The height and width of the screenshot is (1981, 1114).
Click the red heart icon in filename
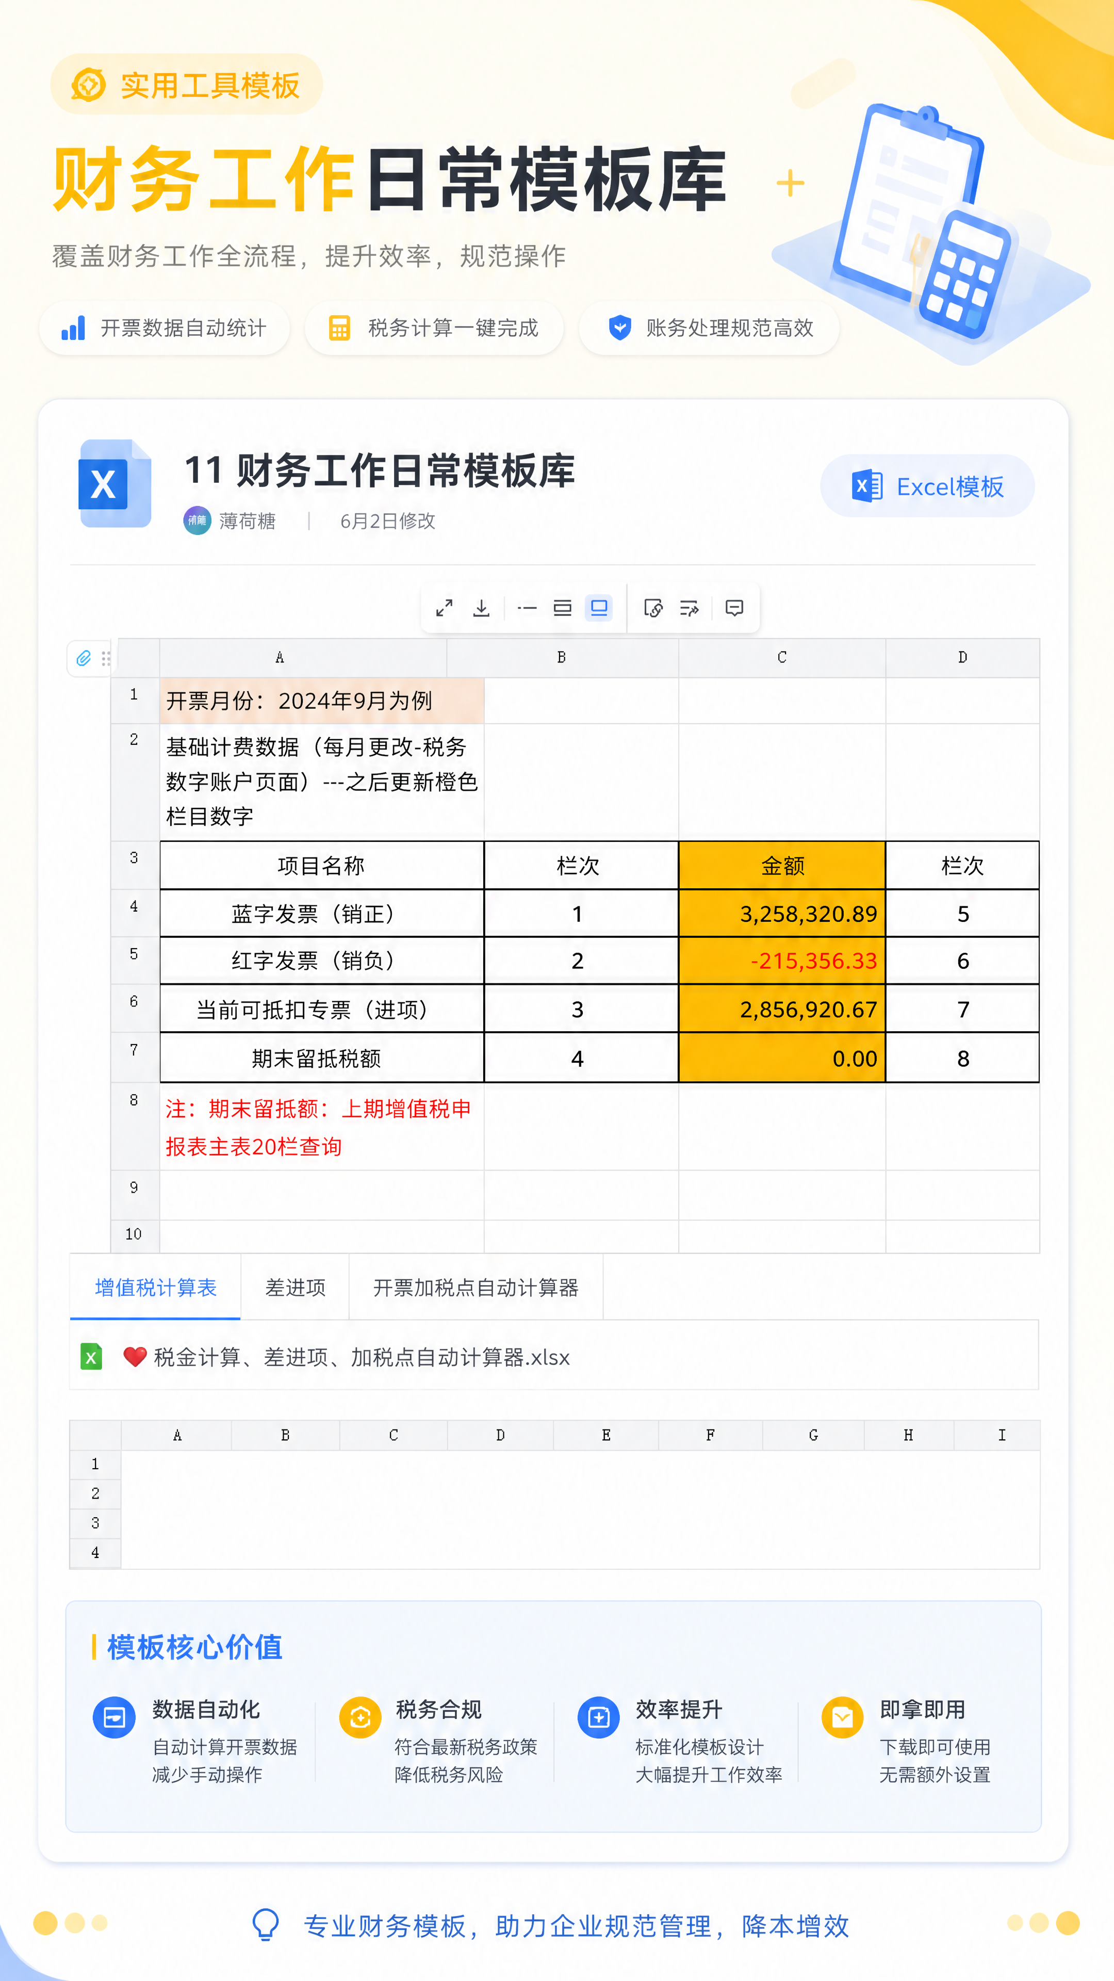(135, 1357)
